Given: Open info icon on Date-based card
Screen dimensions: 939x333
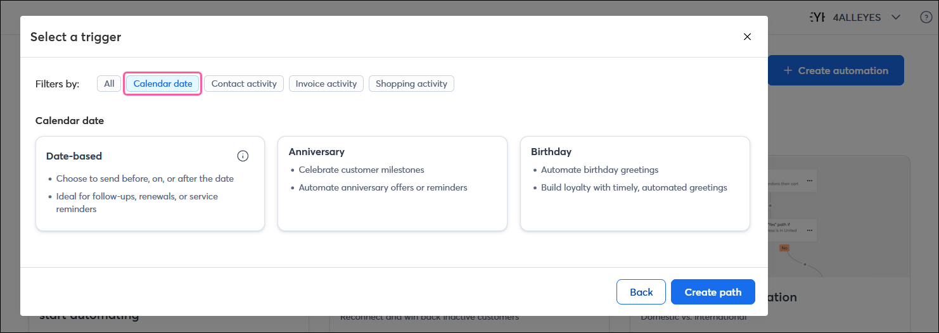Looking at the screenshot, I should pos(243,156).
